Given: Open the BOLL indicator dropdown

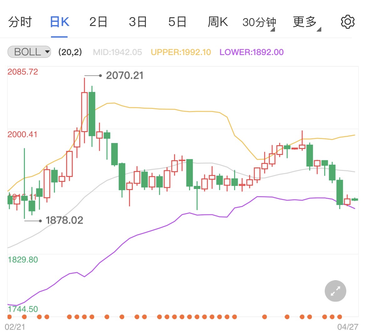Looking at the screenshot, I should click(x=29, y=52).
